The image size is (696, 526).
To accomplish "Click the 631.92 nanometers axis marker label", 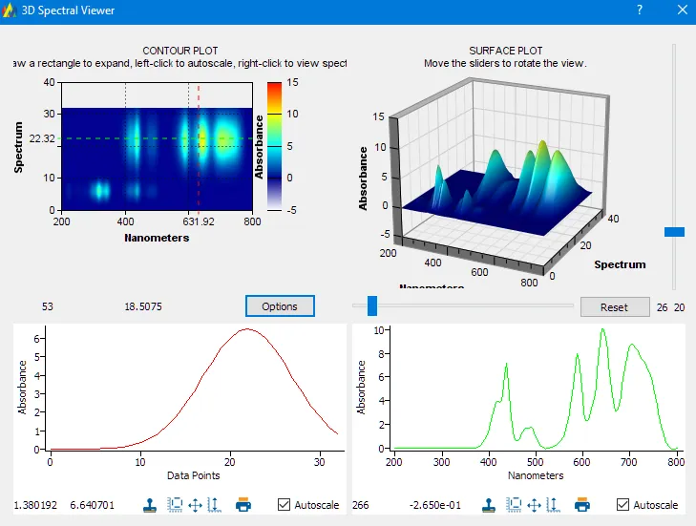I will [199, 221].
